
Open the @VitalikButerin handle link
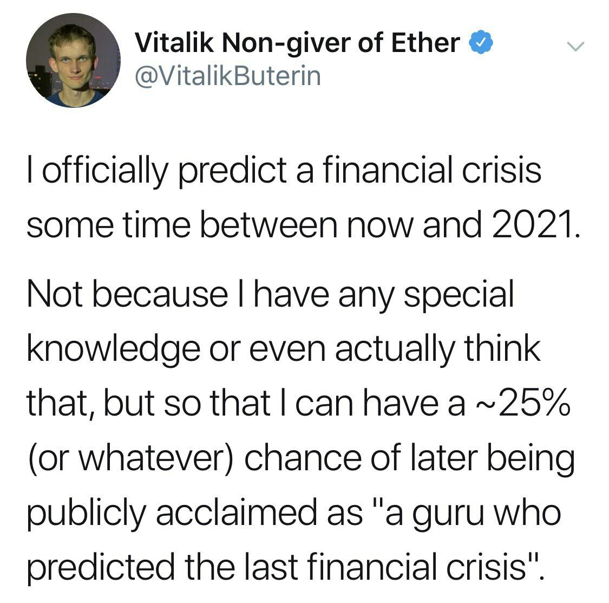coord(228,76)
